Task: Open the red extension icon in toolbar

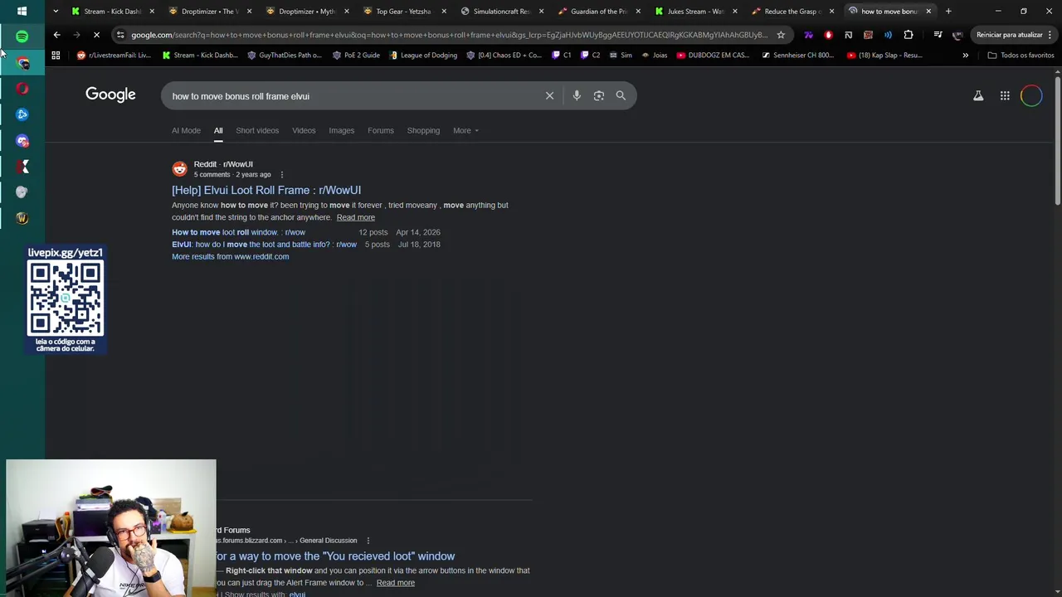Action: [828, 35]
